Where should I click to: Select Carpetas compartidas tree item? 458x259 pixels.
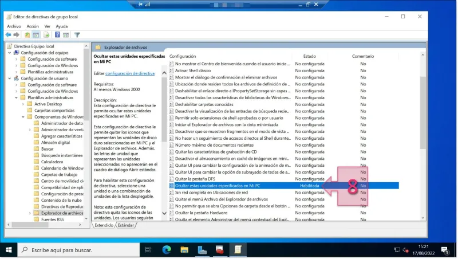(54, 111)
